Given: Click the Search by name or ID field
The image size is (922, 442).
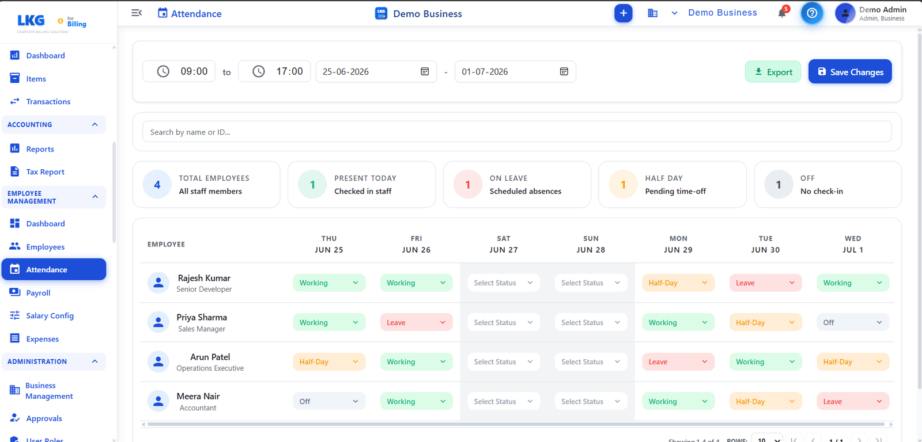Looking at the screenshot, I should (x=517, y=132).
